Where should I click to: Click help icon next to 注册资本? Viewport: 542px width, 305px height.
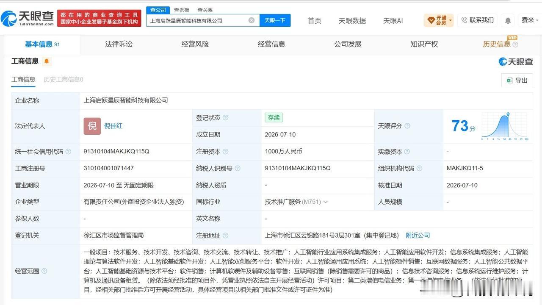[225, 152]
